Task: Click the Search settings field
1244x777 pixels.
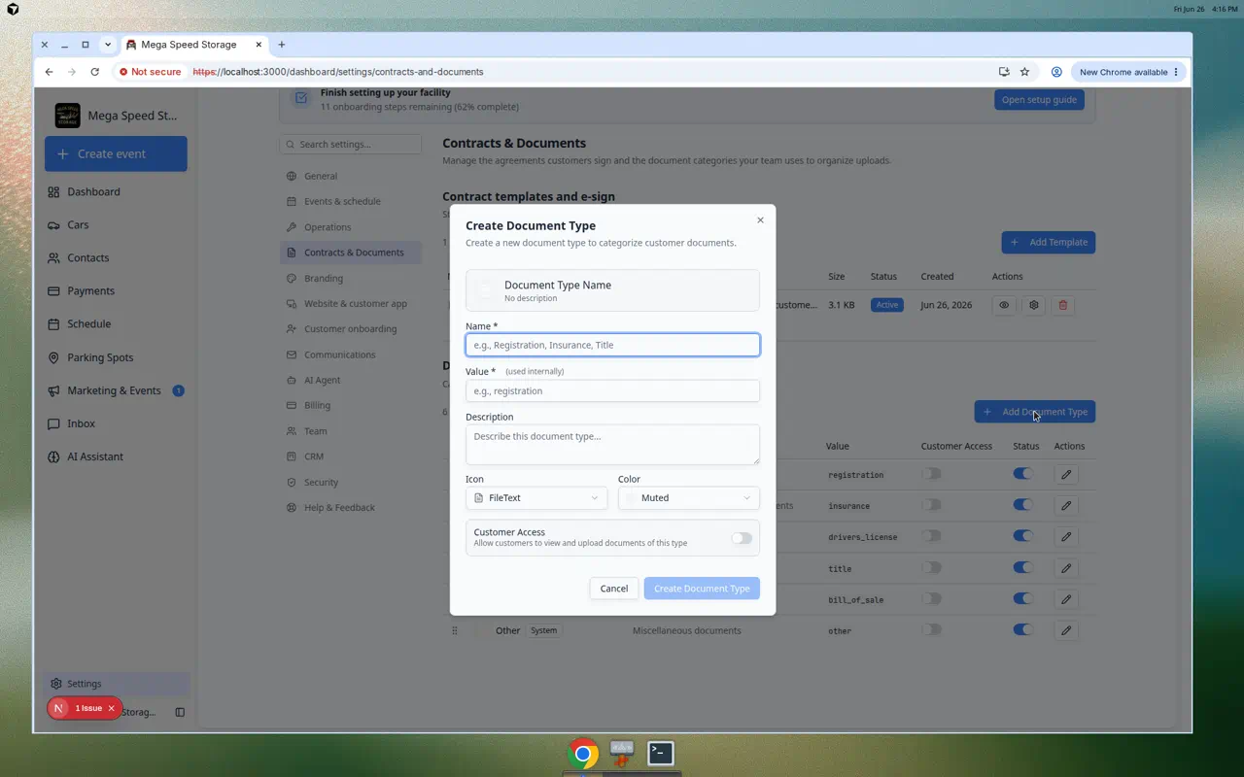Action: coord(351,144)
